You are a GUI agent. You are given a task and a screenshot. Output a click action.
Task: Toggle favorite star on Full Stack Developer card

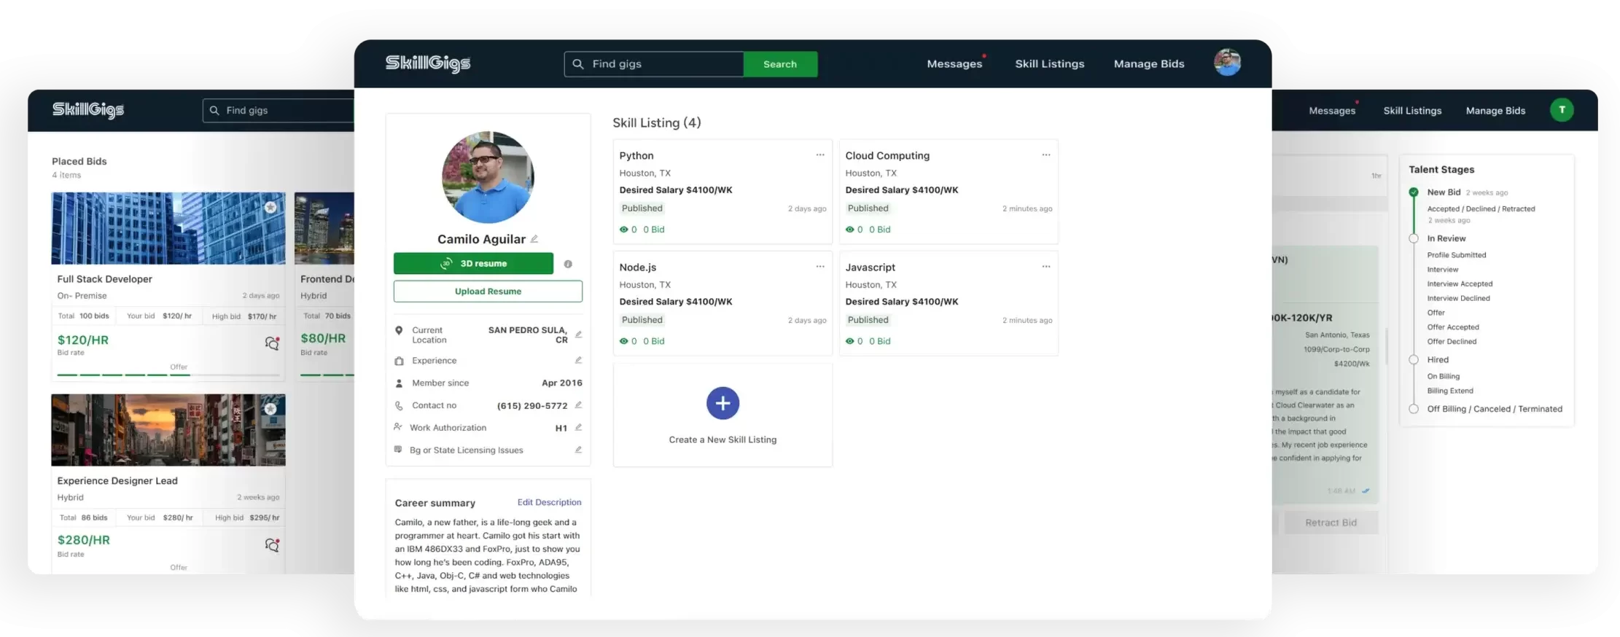click(270, 208)
